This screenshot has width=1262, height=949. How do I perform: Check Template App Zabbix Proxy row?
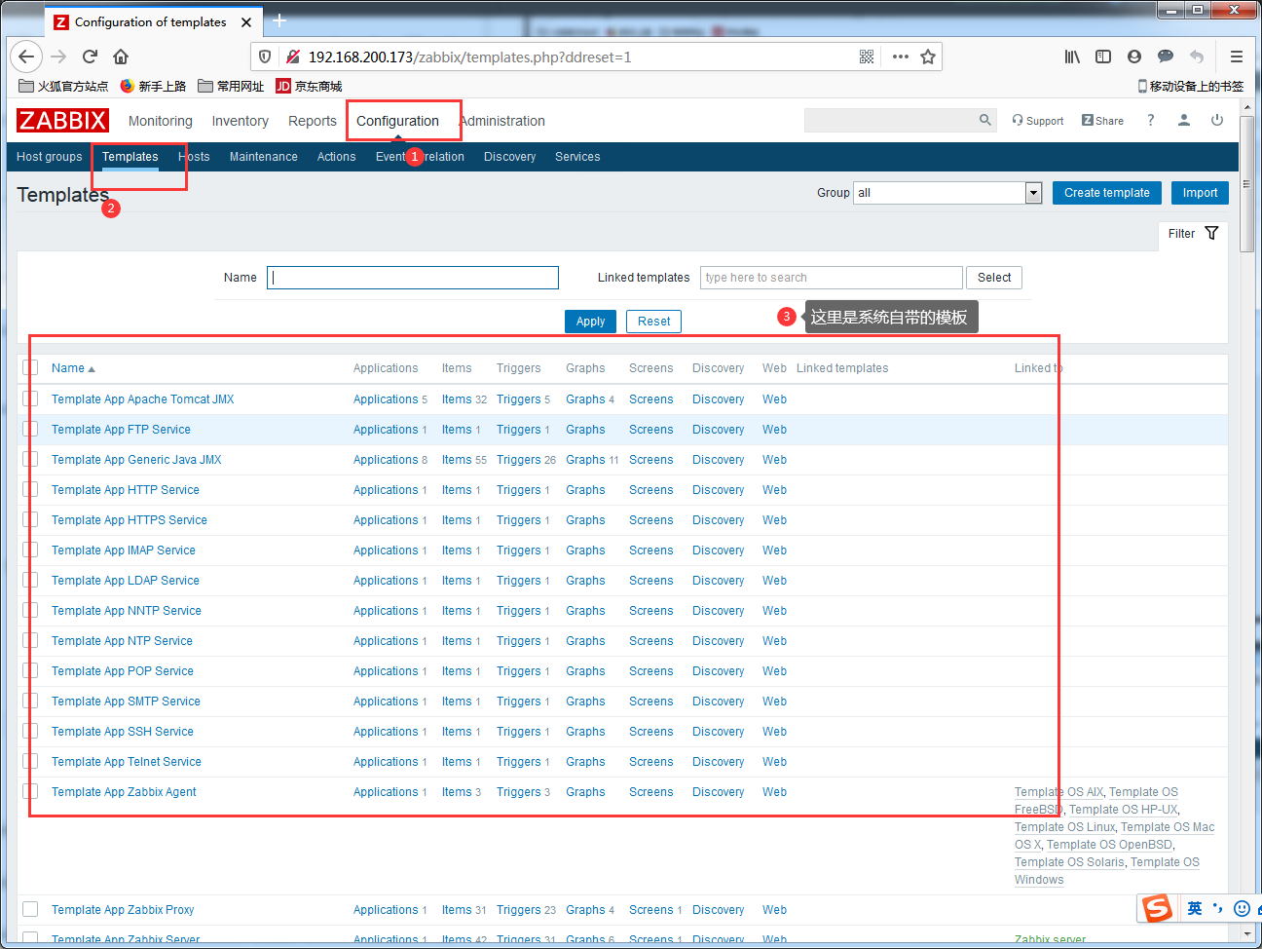(x=30, y=909)
